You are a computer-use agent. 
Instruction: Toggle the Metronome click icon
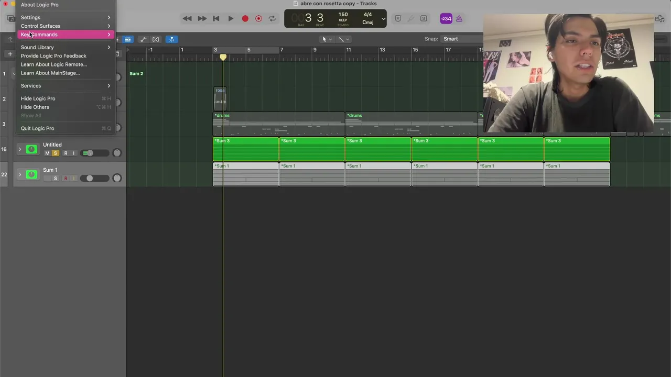click(459, 18)
